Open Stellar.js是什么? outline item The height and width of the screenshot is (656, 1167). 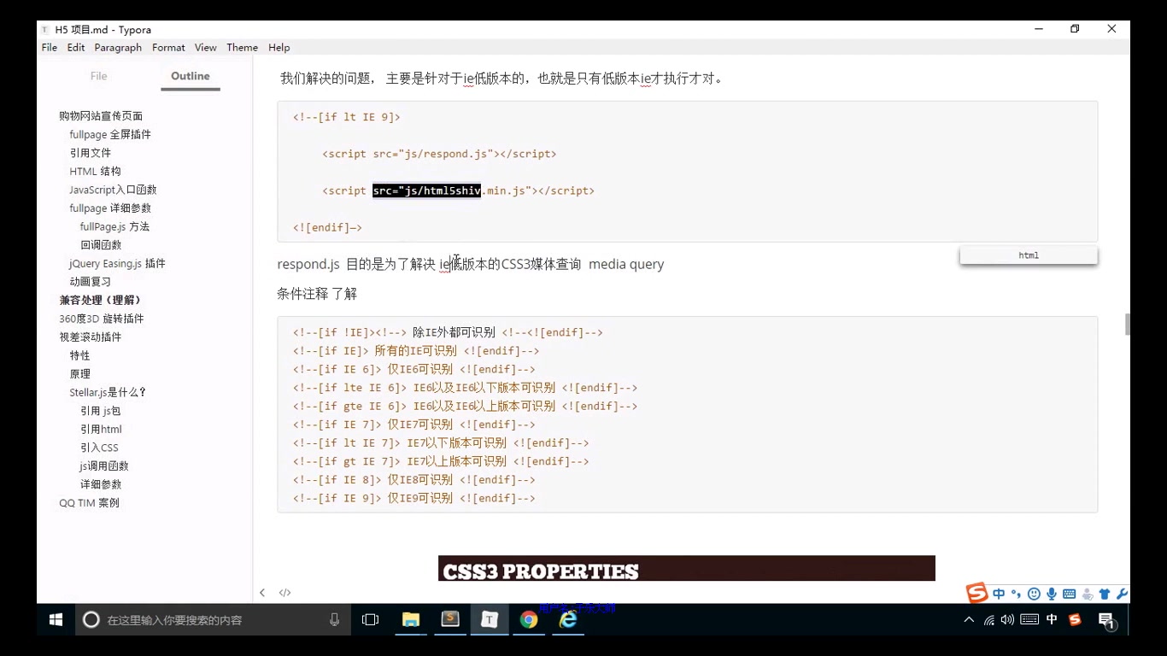pos(108,393)
